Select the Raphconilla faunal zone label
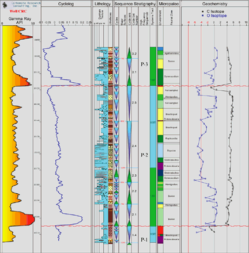The width and height of the screenshot is (249, 253). 171,139
